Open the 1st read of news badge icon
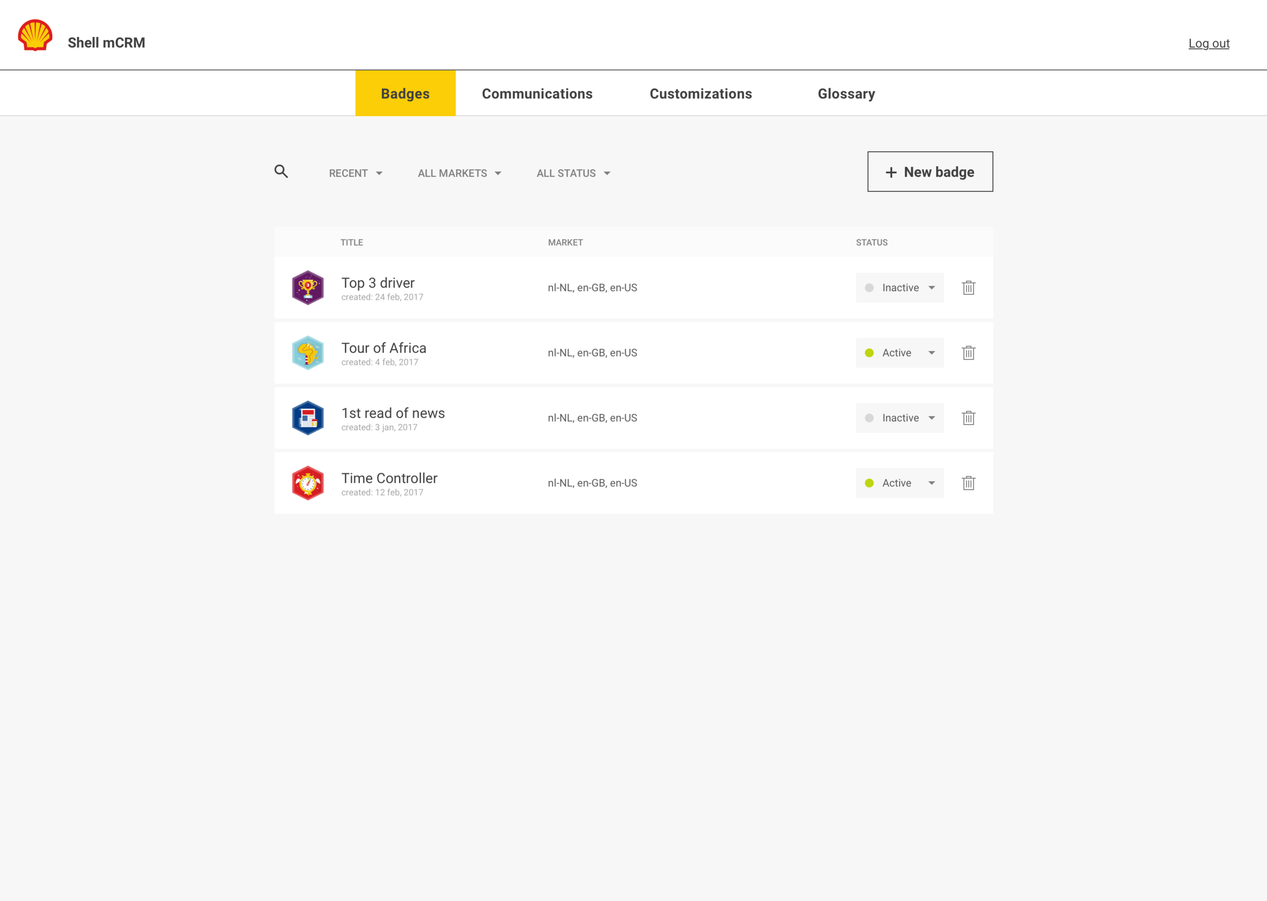 [308, 418]
